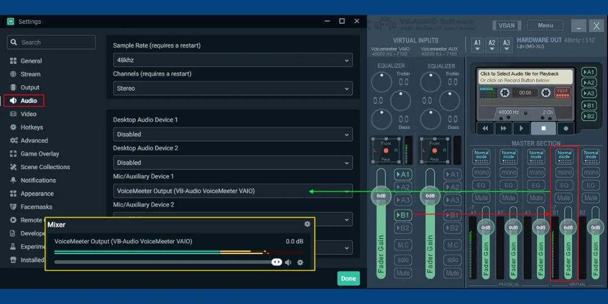The height and width of the screenshot is (304, 608).
Task: Expand the Channels Stereo dropdown
Action: pyautogui.click(x=232, y=88)
